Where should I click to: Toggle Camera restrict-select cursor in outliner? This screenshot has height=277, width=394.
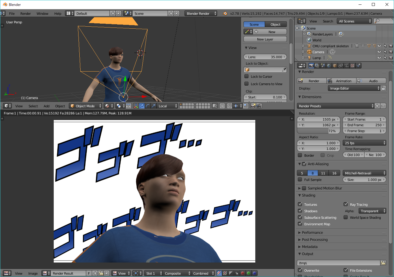385,52
